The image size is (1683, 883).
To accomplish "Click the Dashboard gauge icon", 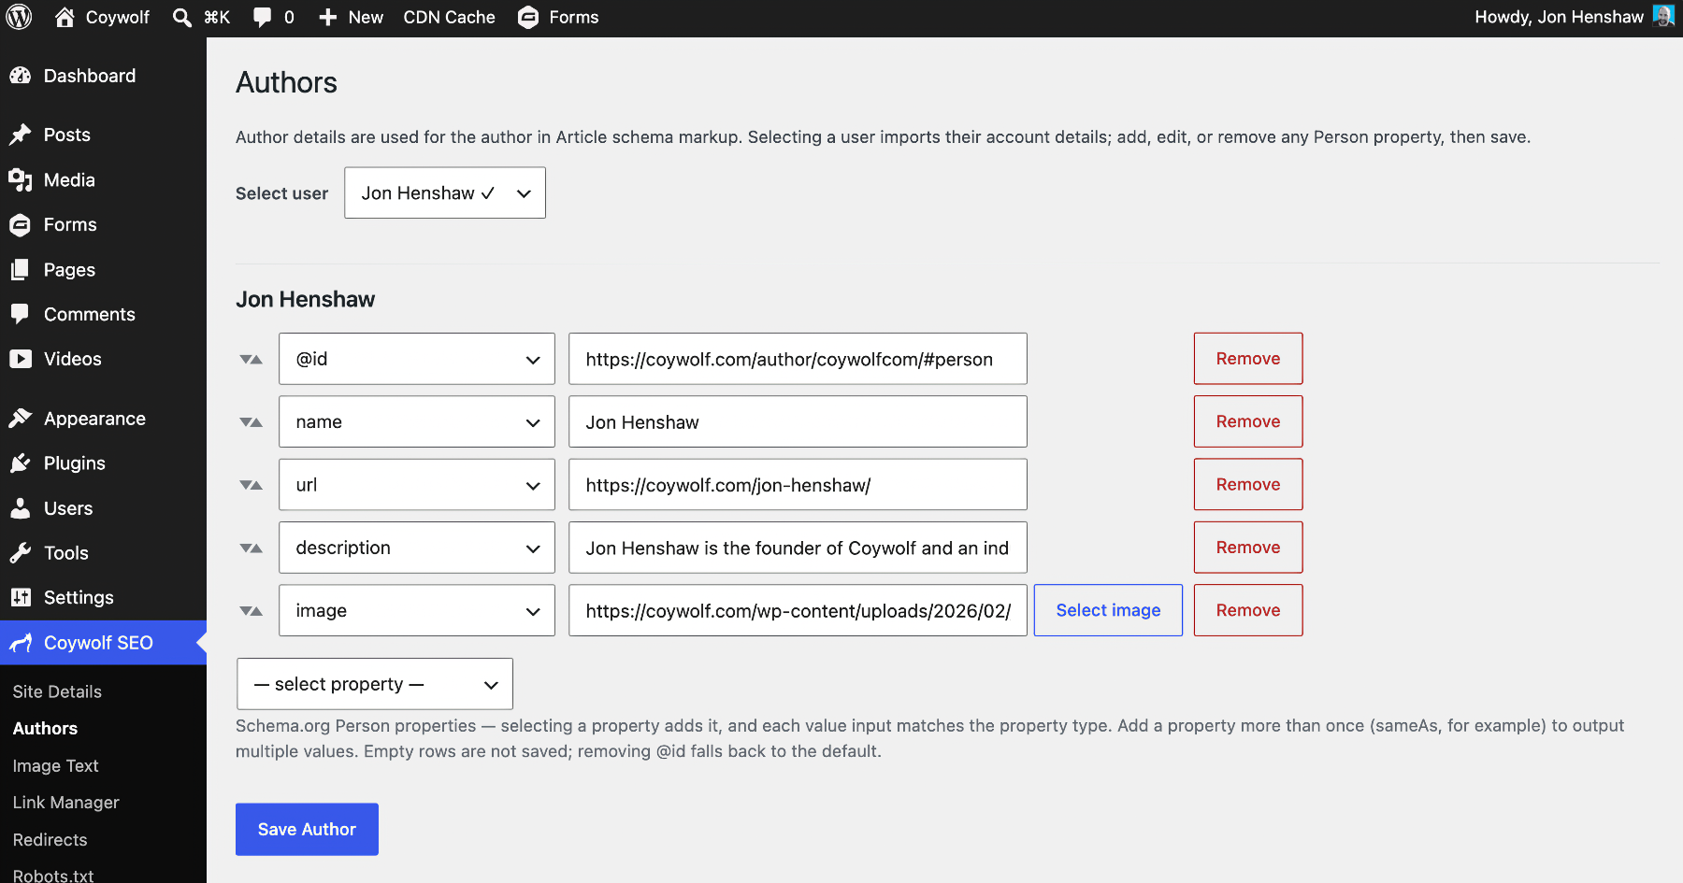I will point(20,76).
